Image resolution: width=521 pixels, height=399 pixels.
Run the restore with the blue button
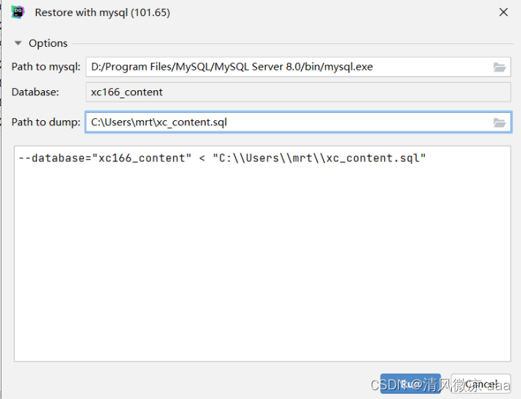coord(410,384)
